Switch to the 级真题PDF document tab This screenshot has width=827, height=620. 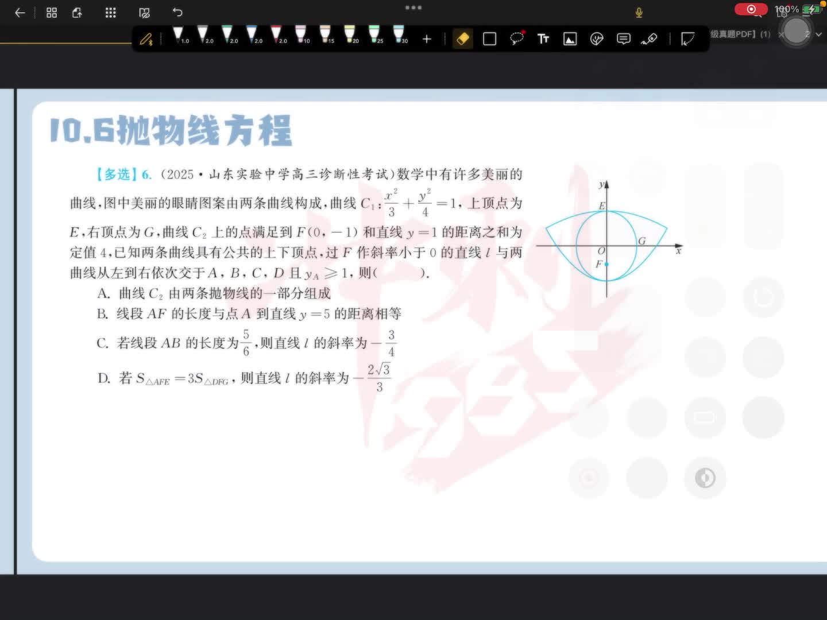click(x=739, y=34)
